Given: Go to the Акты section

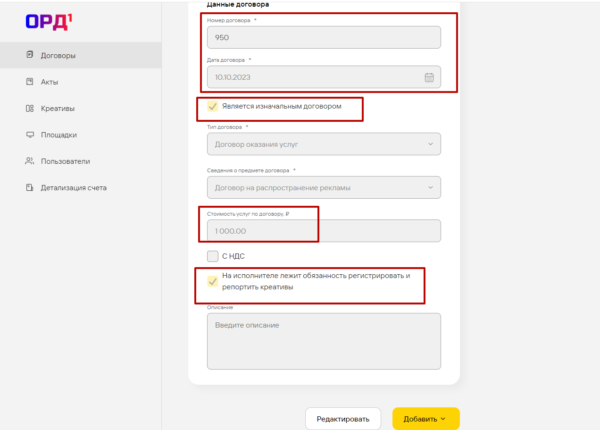Looking at the screenshot, I should pyautogui.click(x=50, y=82).
